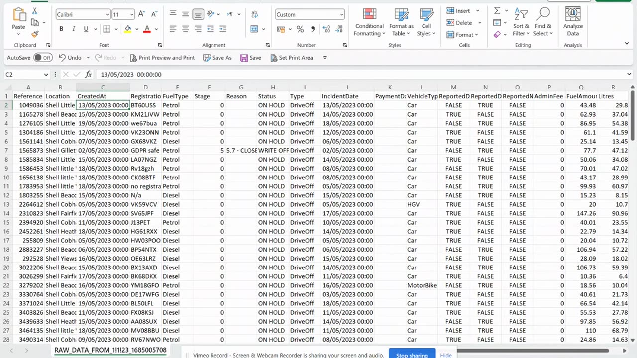Expand the formula bar chevron
This screenshot has height=358, width=637.
coord(629,74)
